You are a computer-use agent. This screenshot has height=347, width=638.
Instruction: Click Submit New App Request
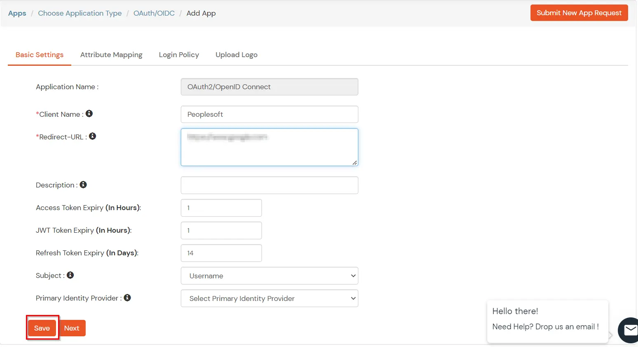coord(579,13)
